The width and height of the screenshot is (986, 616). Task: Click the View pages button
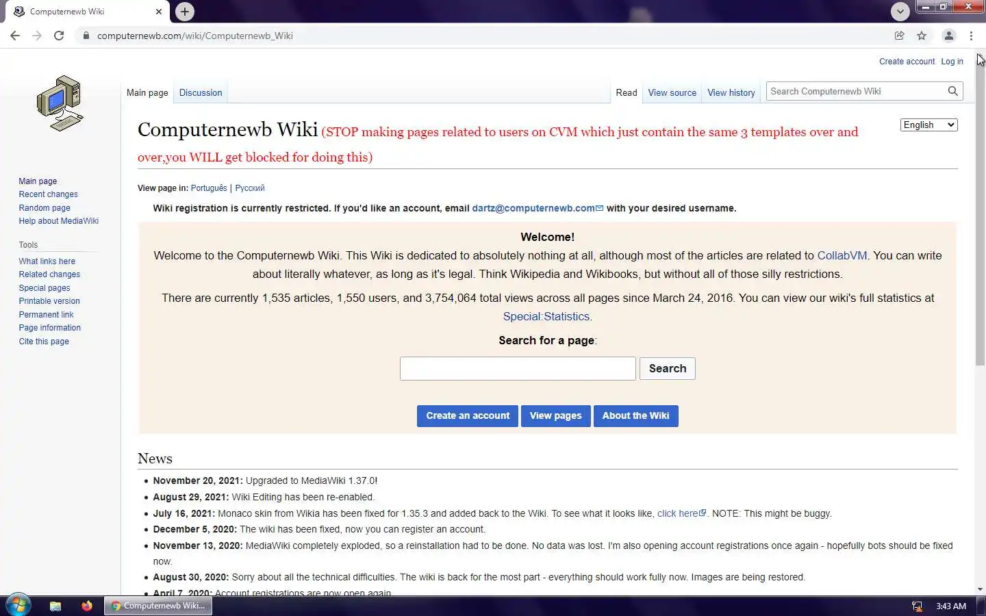click(555, 415)
